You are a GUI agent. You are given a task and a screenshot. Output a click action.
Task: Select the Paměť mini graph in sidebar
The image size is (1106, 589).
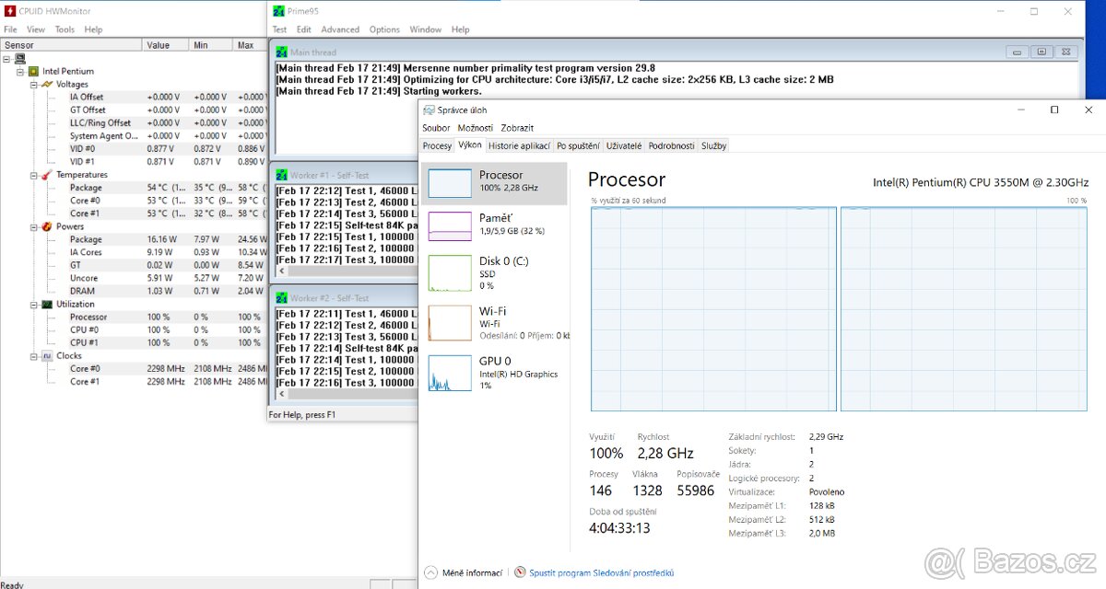click(450, 226)
